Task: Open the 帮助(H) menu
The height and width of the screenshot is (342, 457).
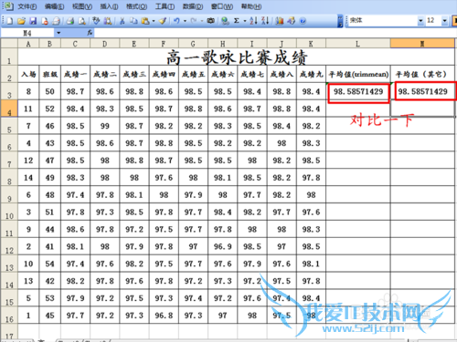Action: (x=251, y=6)
